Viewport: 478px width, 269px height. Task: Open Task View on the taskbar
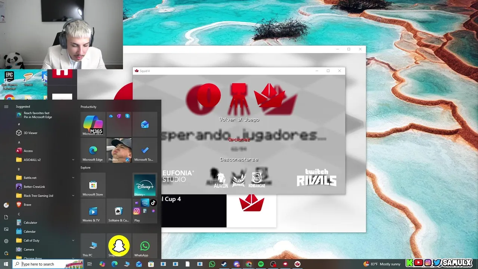point(90,264)
